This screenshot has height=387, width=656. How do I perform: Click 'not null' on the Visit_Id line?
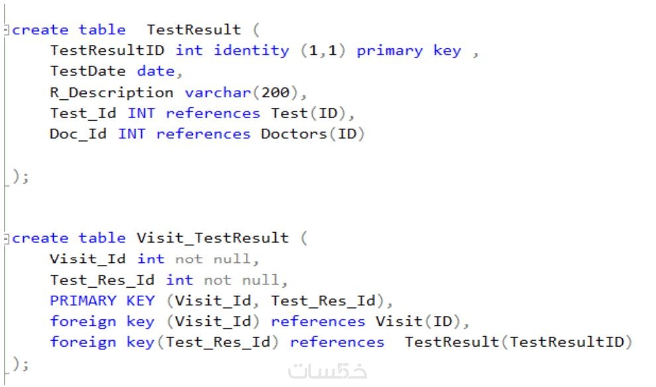[213, 259]
